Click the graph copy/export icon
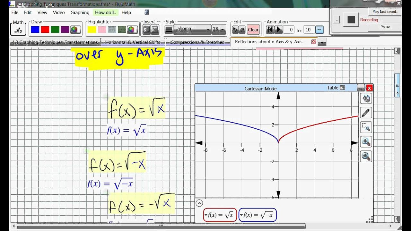This screenshot has width=411, height=231. click(x=366, y=98)
